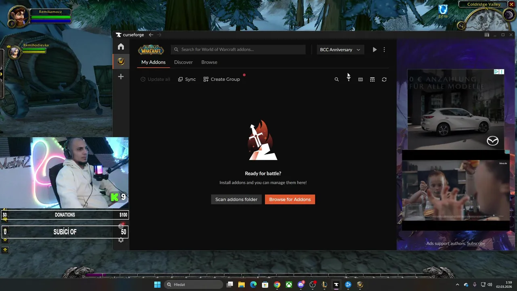517x291 pixels.
Task: Click Scan addons folder button
Action: point(236,199)
